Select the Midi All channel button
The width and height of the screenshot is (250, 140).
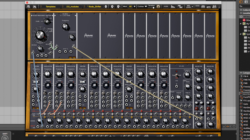pos(130,6)
